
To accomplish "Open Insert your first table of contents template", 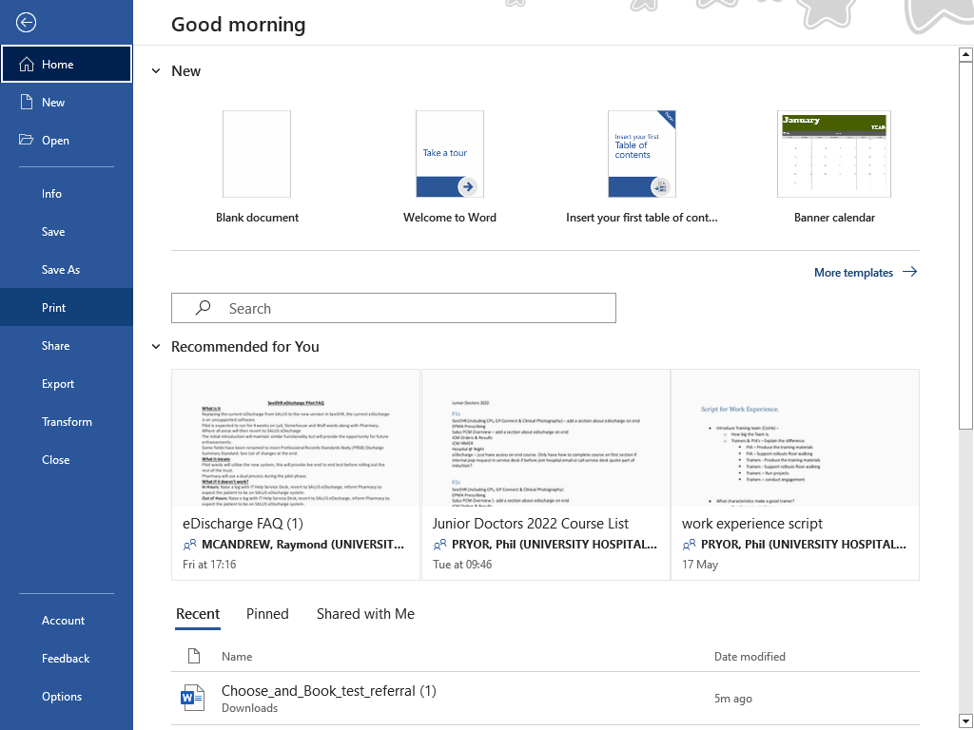I will pyautogui.click(x=642, y=166).
